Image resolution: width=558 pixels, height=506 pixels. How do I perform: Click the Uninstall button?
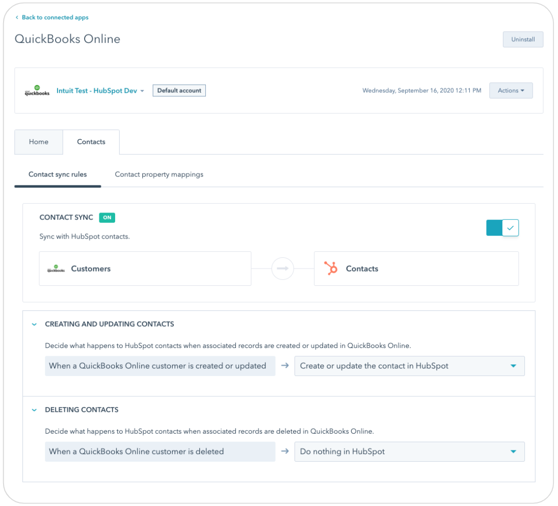tap(523, 39)
